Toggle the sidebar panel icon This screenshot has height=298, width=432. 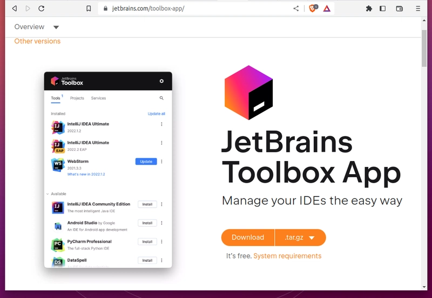point(383,9)
